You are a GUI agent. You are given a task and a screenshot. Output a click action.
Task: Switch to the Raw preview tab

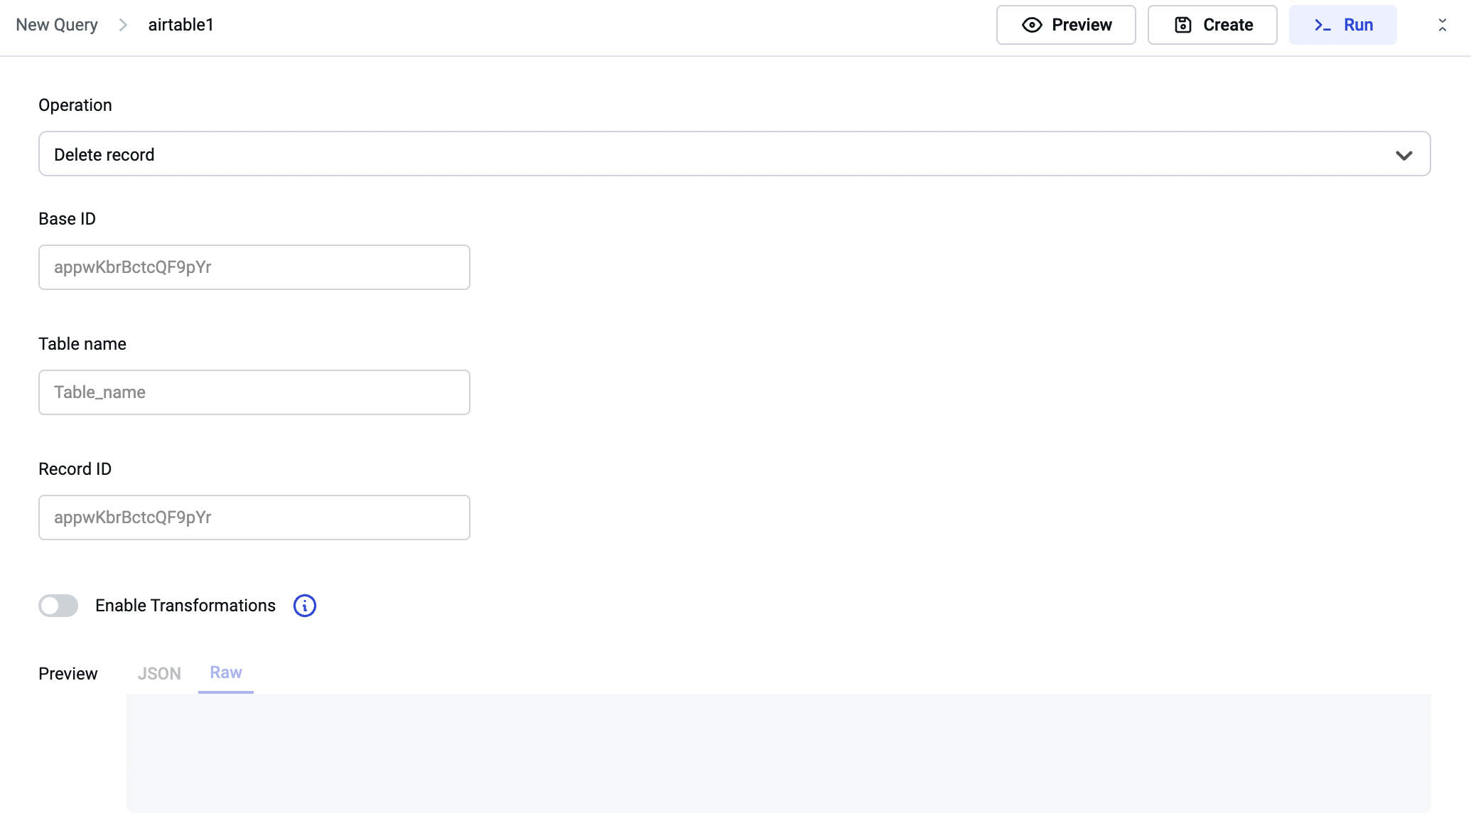click(226, 672)
